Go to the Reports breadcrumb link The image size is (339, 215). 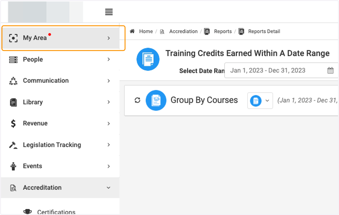click(x=223, y=31)
